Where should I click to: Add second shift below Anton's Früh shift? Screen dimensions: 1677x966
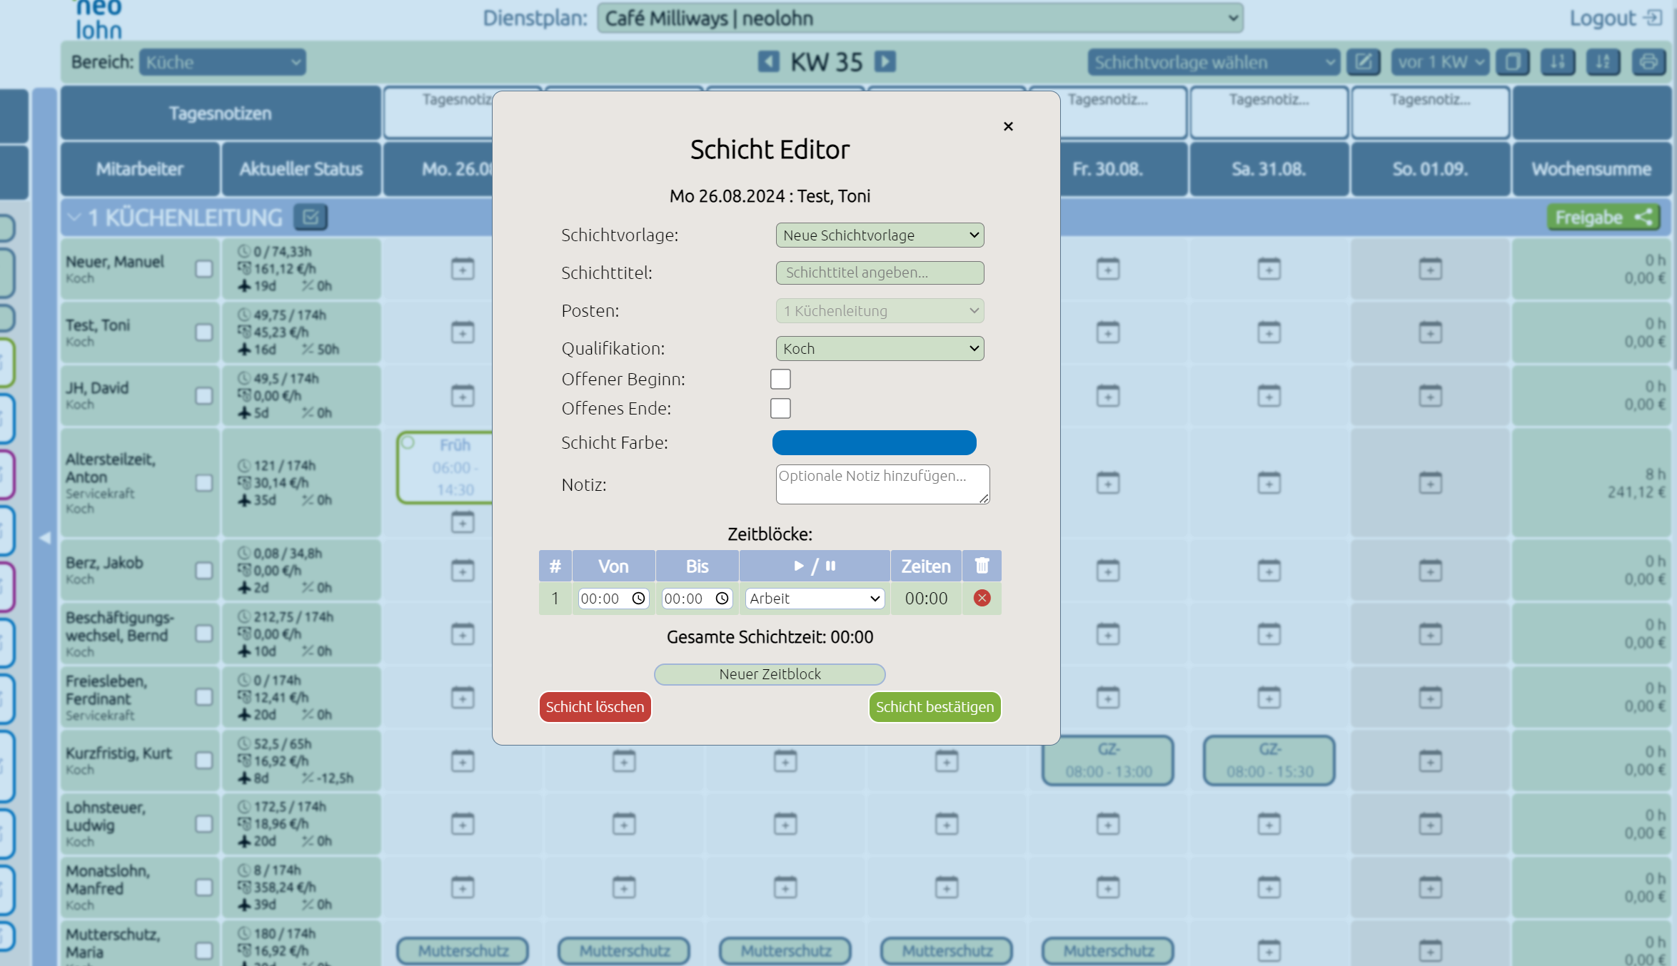pyautogui.click(x=463, y=522)
